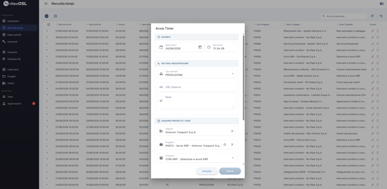The height and width of the screenshot is (189, 387).
Task: Open the column settings tune icon
Action: pyautogui.click(x=48, y=25)
